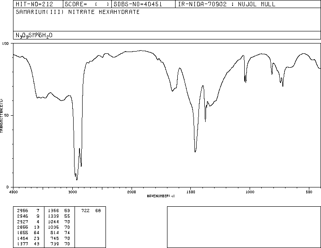This screenshot has width=321, height=248.
Task: Select peak table entry 1044
Action: pyautogui.click(x=59, y=222)
